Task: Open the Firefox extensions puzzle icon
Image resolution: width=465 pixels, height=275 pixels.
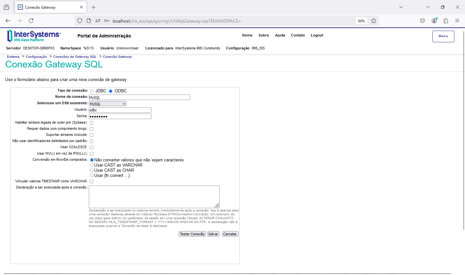Action: click(x=446, y=21)
